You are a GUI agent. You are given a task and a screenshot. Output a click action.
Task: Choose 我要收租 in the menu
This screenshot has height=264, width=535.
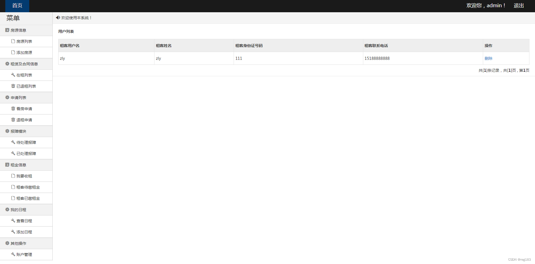tap(26, 176)
